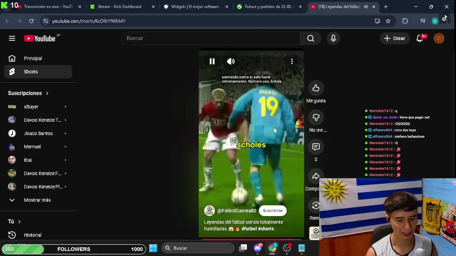Open the xBuyer subscription channel

pos(38,107)
